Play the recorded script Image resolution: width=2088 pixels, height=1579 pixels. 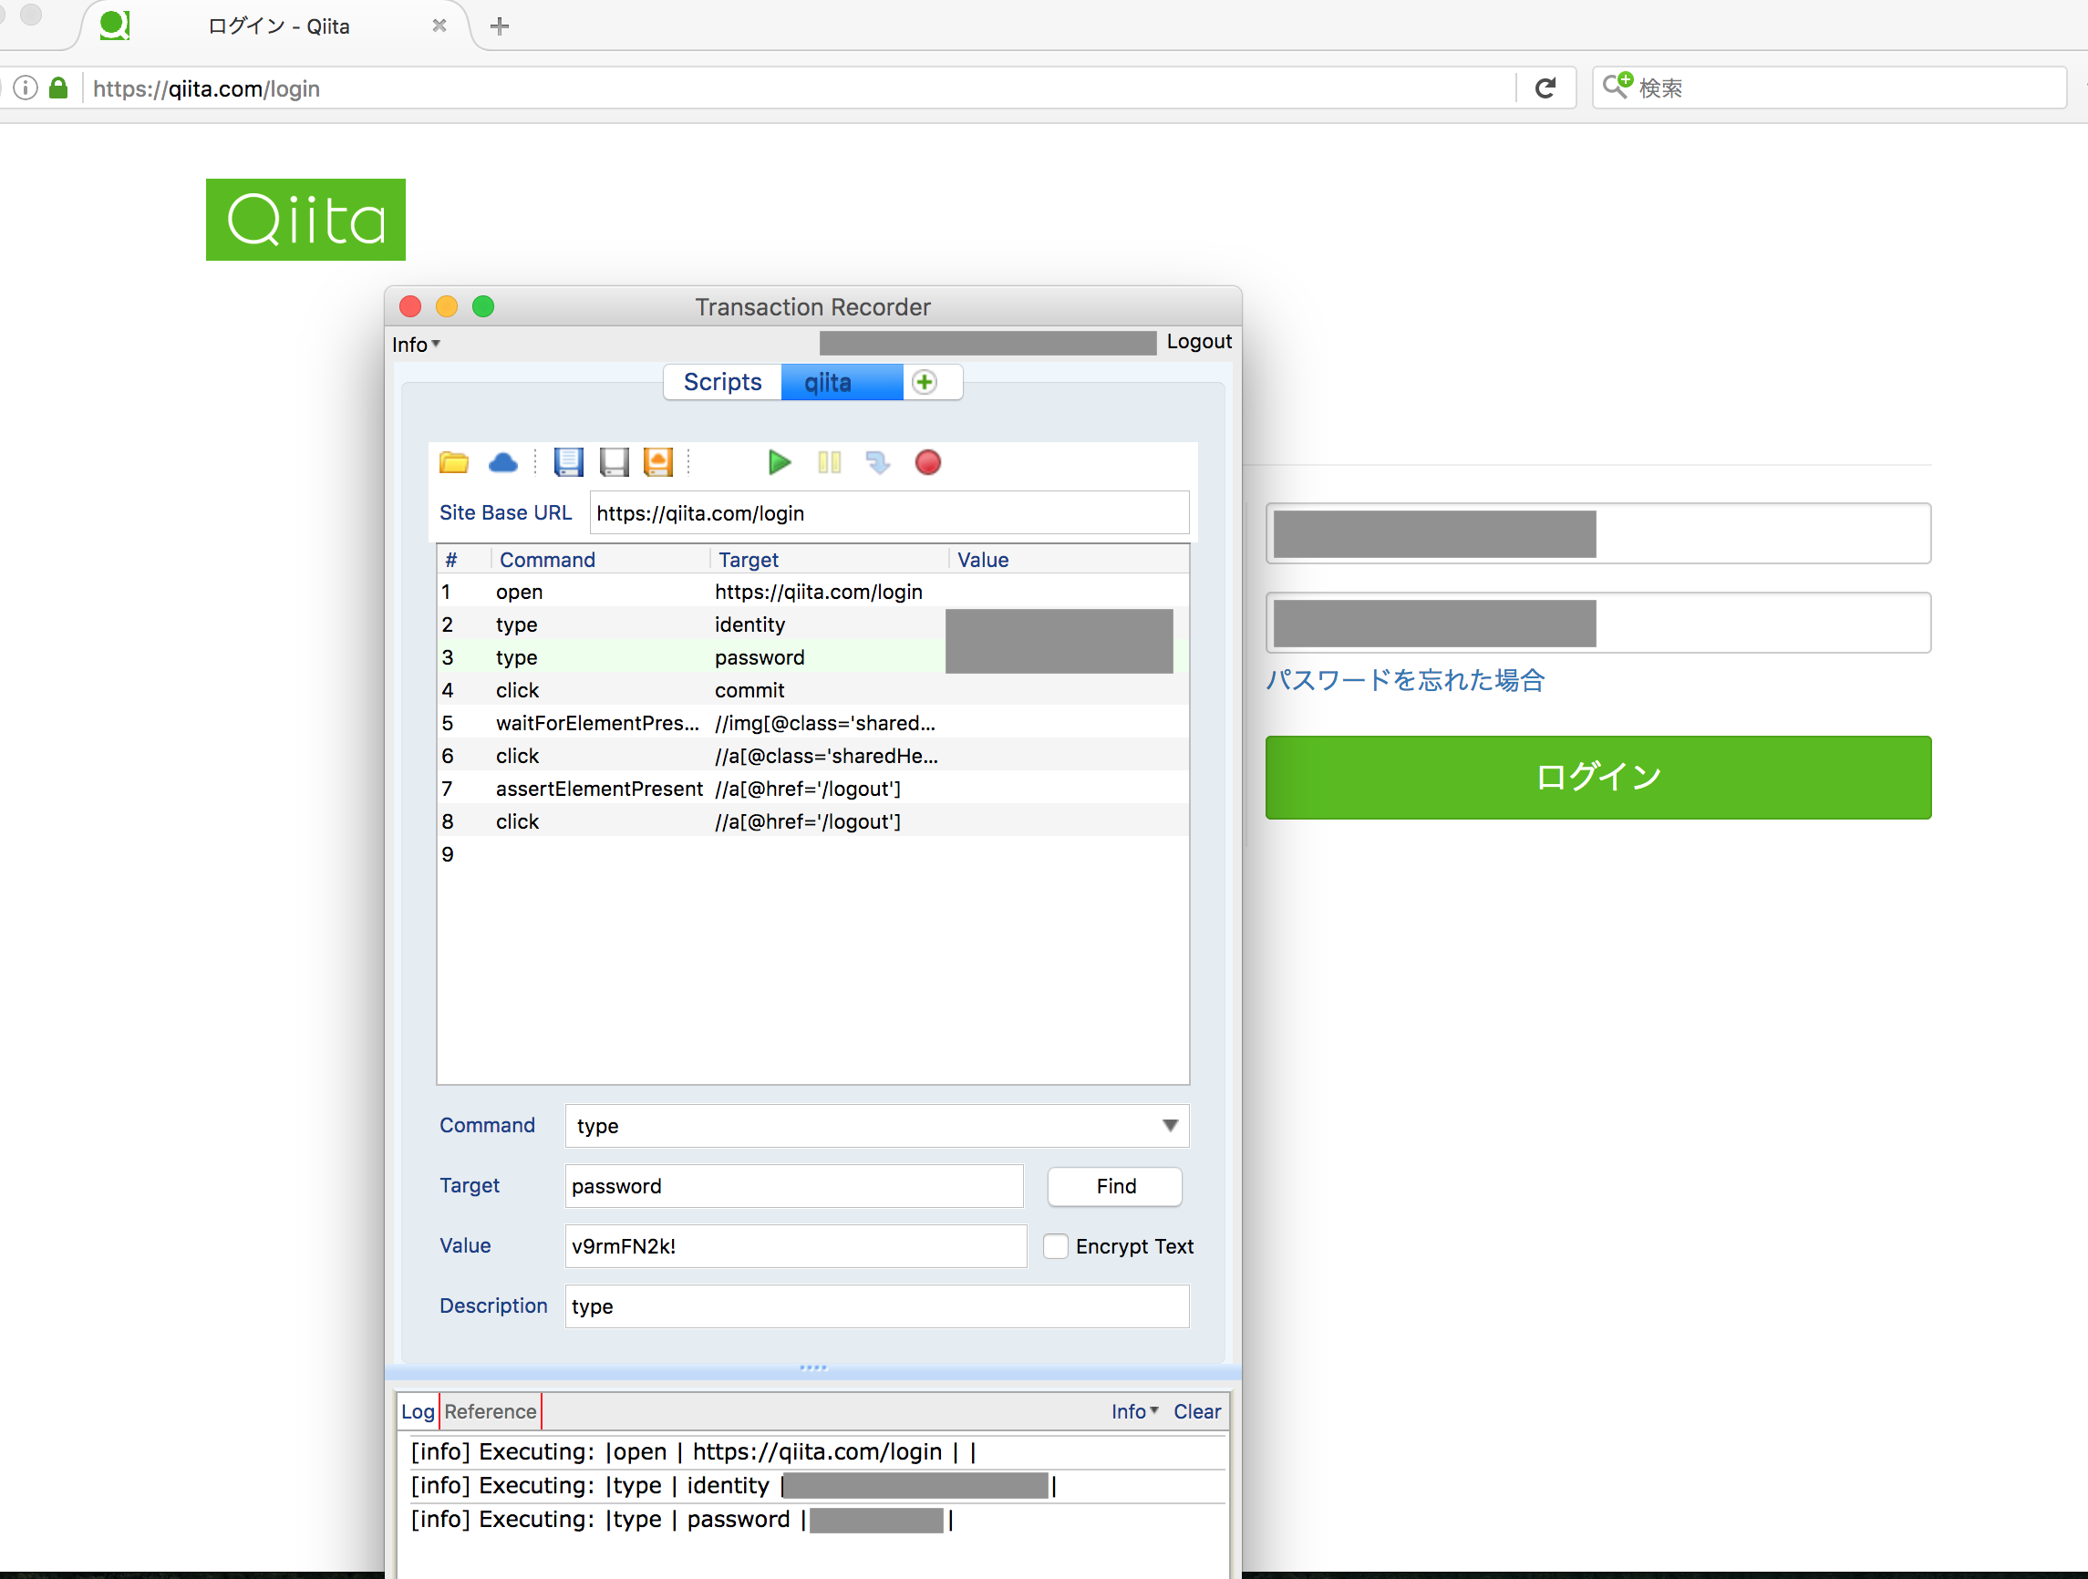(x=780, y=462)
